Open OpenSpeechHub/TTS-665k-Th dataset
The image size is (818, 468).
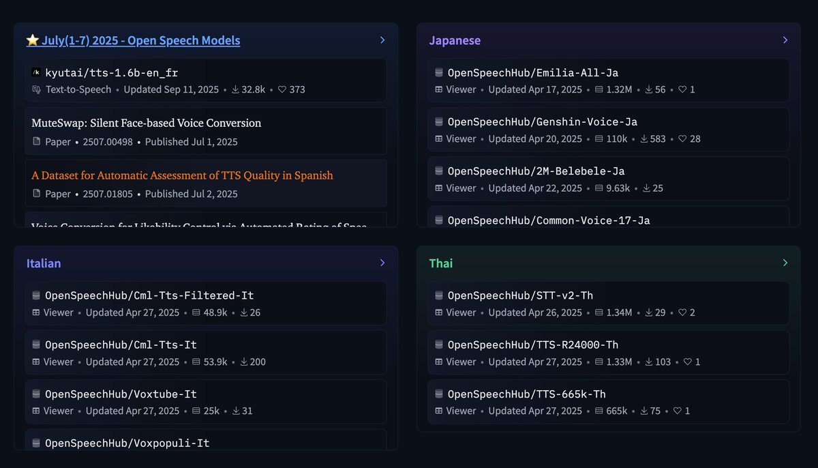(526, 394)
